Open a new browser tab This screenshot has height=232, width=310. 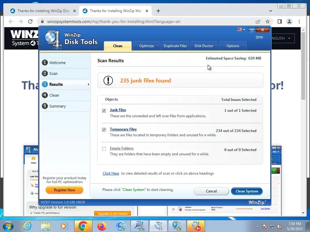(x=158, y=11)
